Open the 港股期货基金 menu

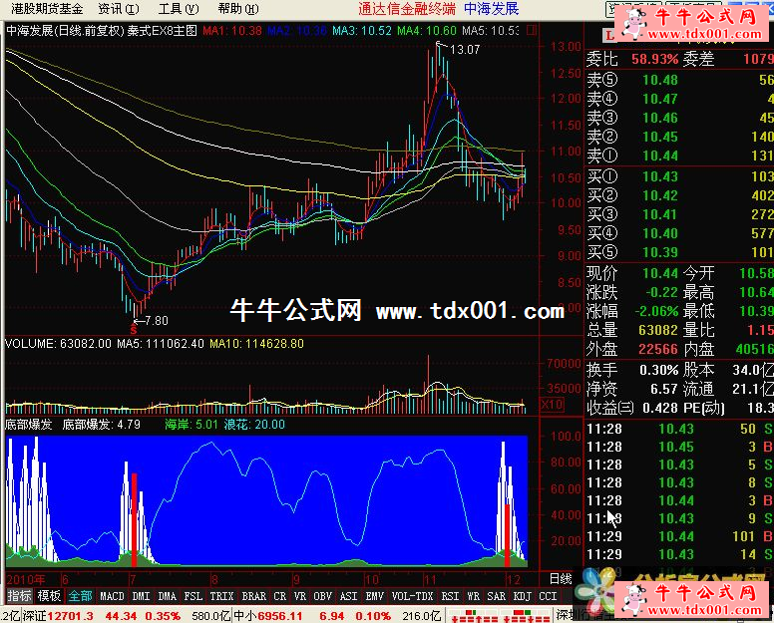click(48, 8)
